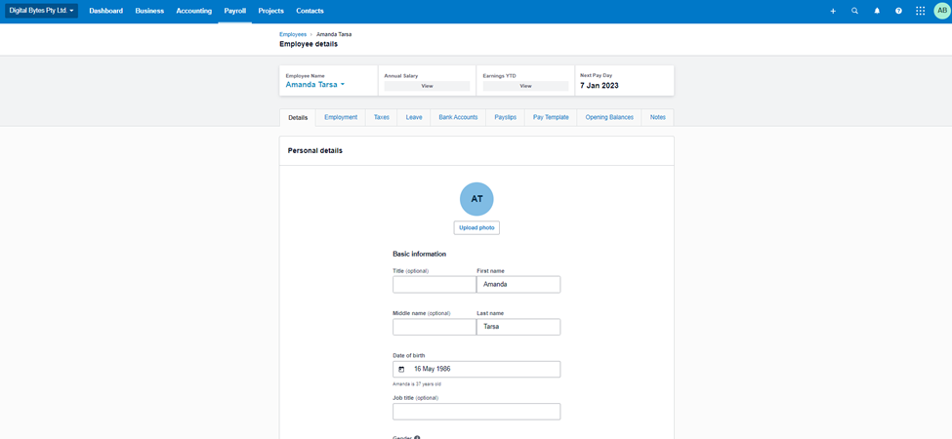Open the Business menu

[149, 11]
